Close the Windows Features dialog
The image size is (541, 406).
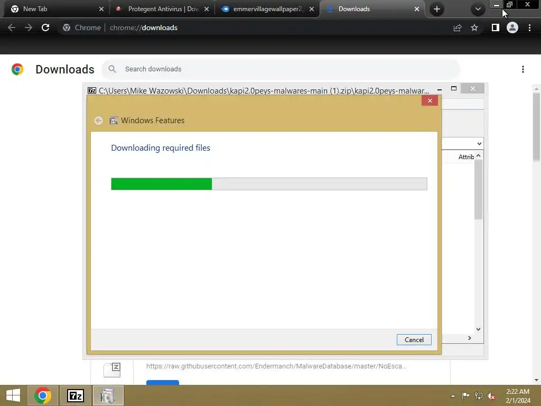430,100
